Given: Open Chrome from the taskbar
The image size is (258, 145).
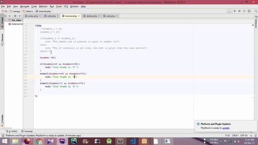Looking at the screenshot, I should coord(39,141).
